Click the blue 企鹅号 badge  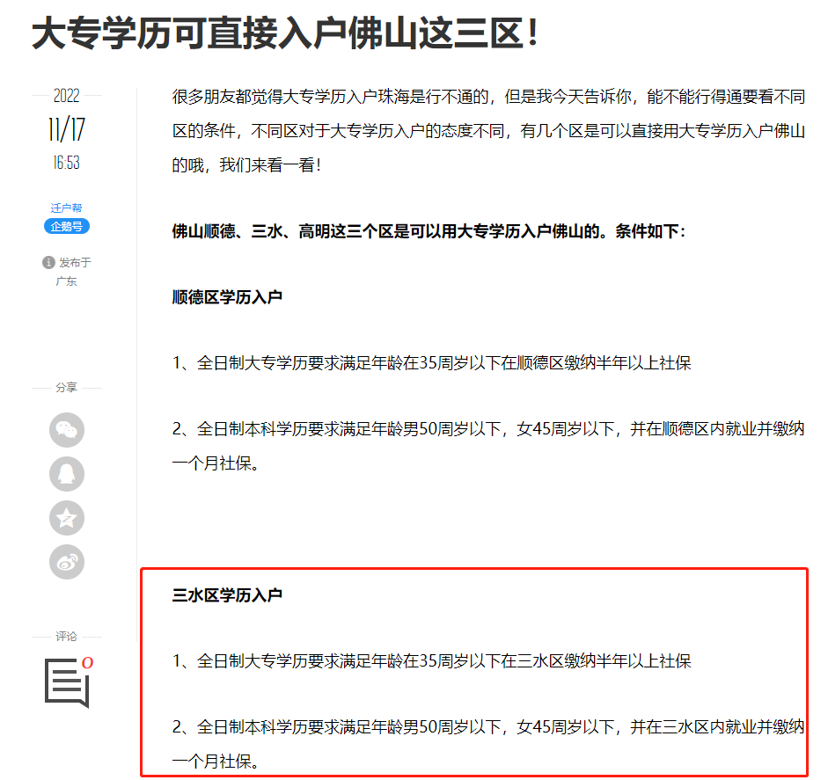point(67,226)
